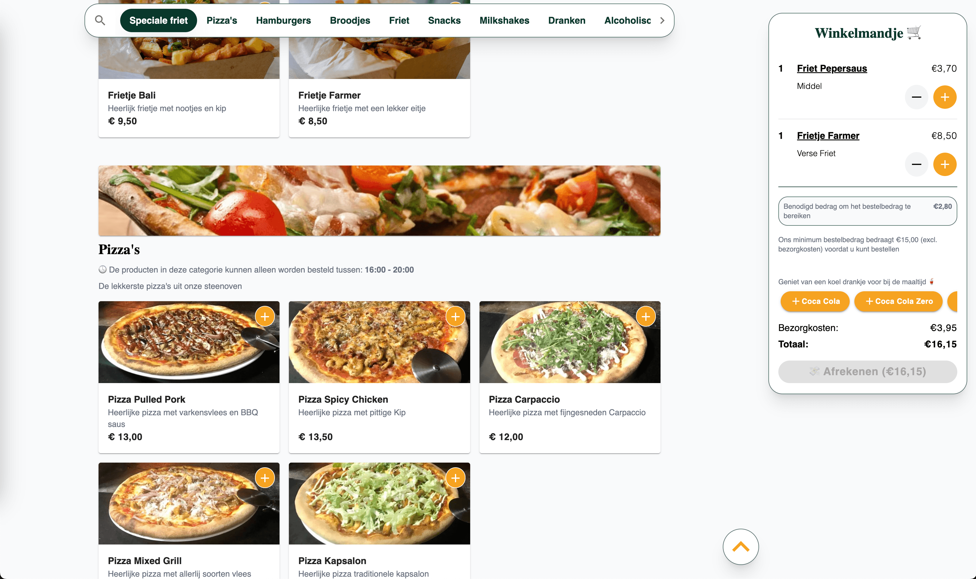Click the Afrekenen checkout button
This screenshot has width=976, height=579.
pos(867,371)
